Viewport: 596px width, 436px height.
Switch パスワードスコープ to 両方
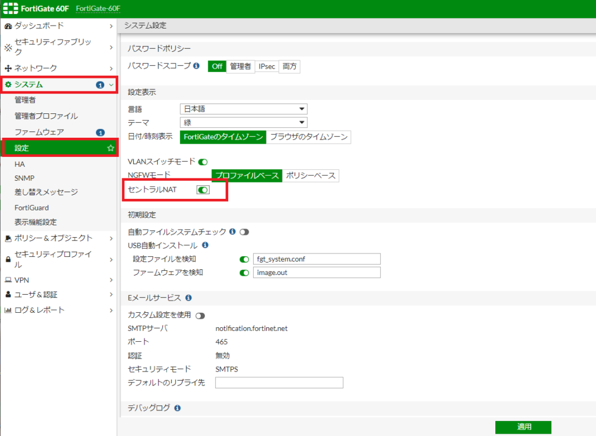point(289,66)
